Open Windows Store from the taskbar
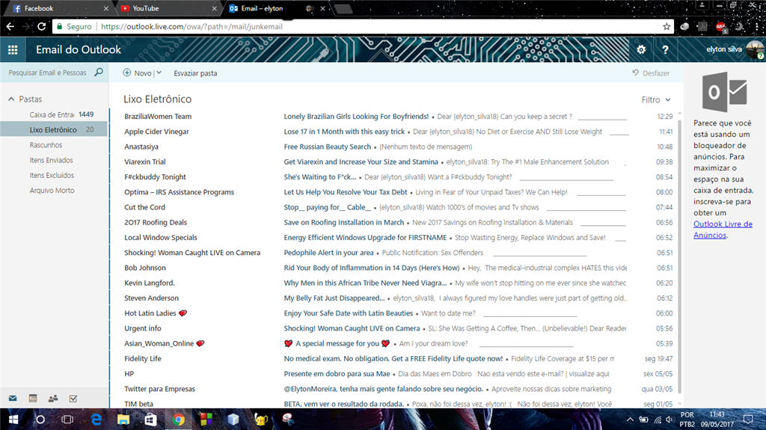Screen dimensions: 766x430 [x=150, y=420]
